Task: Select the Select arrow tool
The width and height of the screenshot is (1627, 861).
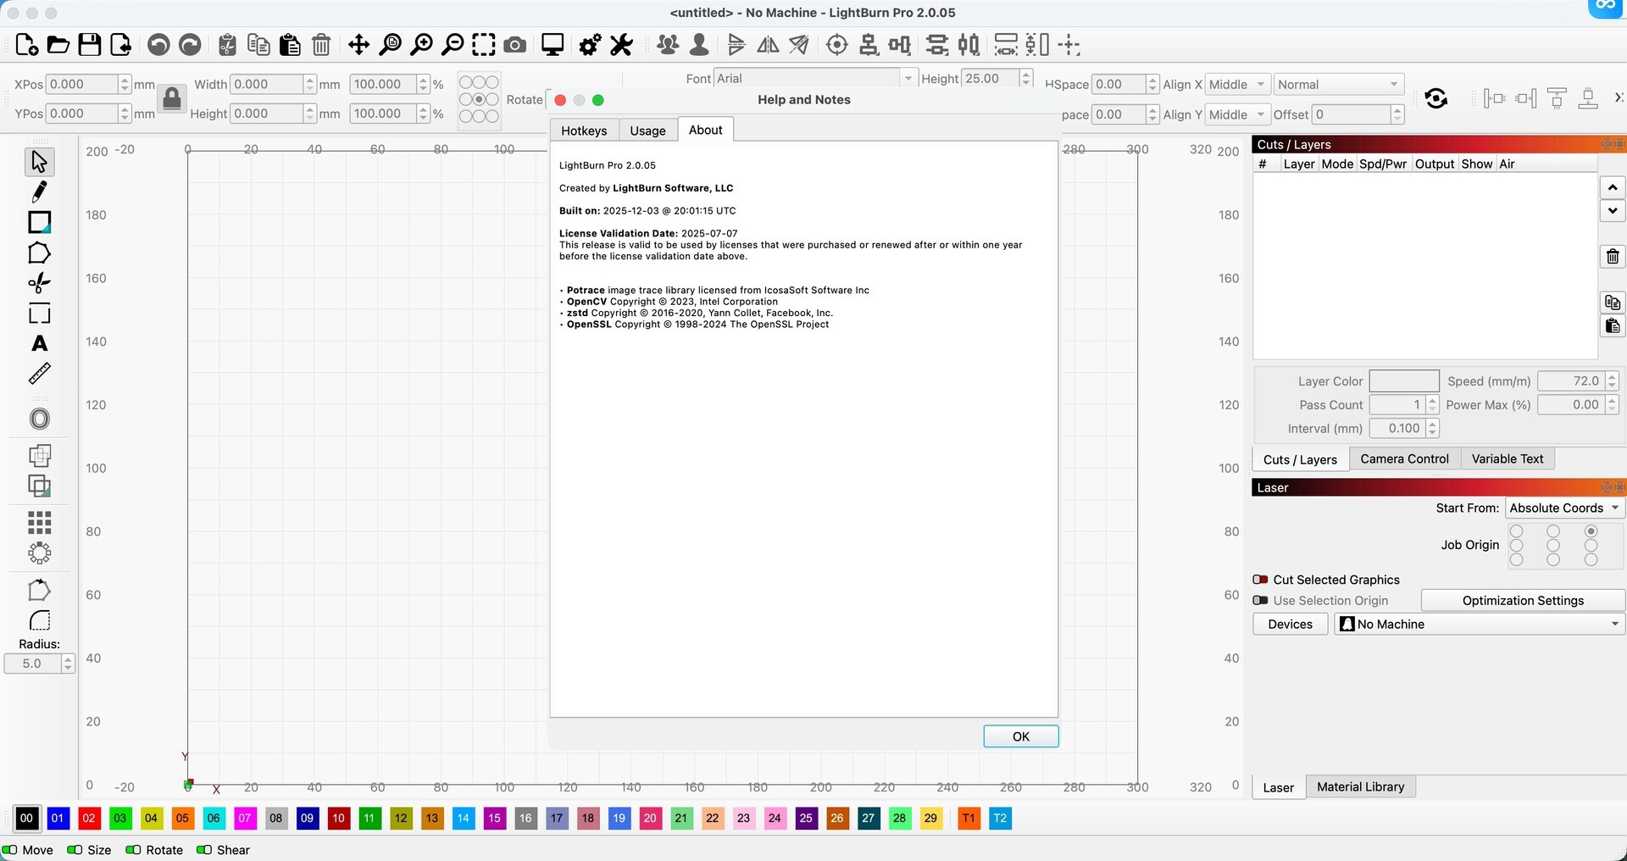Action: click(x=39, y=161)
